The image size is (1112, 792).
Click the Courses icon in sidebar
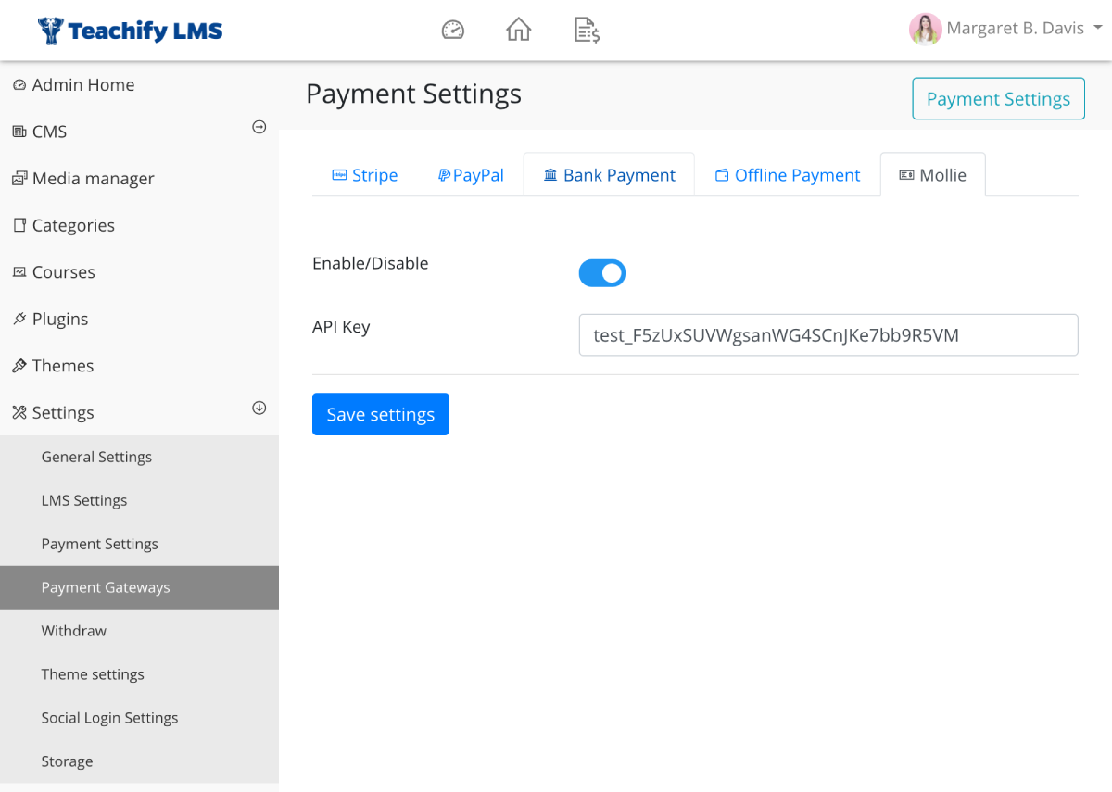19,272
